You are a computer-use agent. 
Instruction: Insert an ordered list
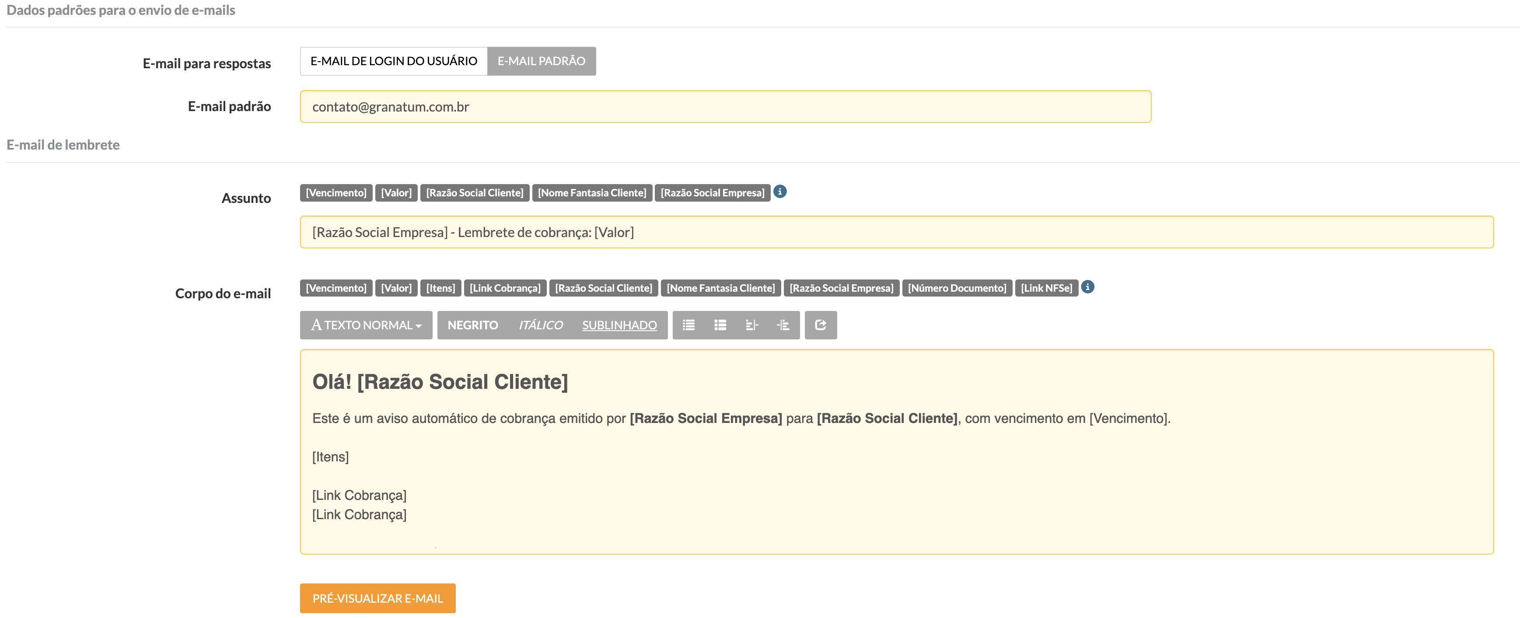pyautogui.click(x=720, y=325)
